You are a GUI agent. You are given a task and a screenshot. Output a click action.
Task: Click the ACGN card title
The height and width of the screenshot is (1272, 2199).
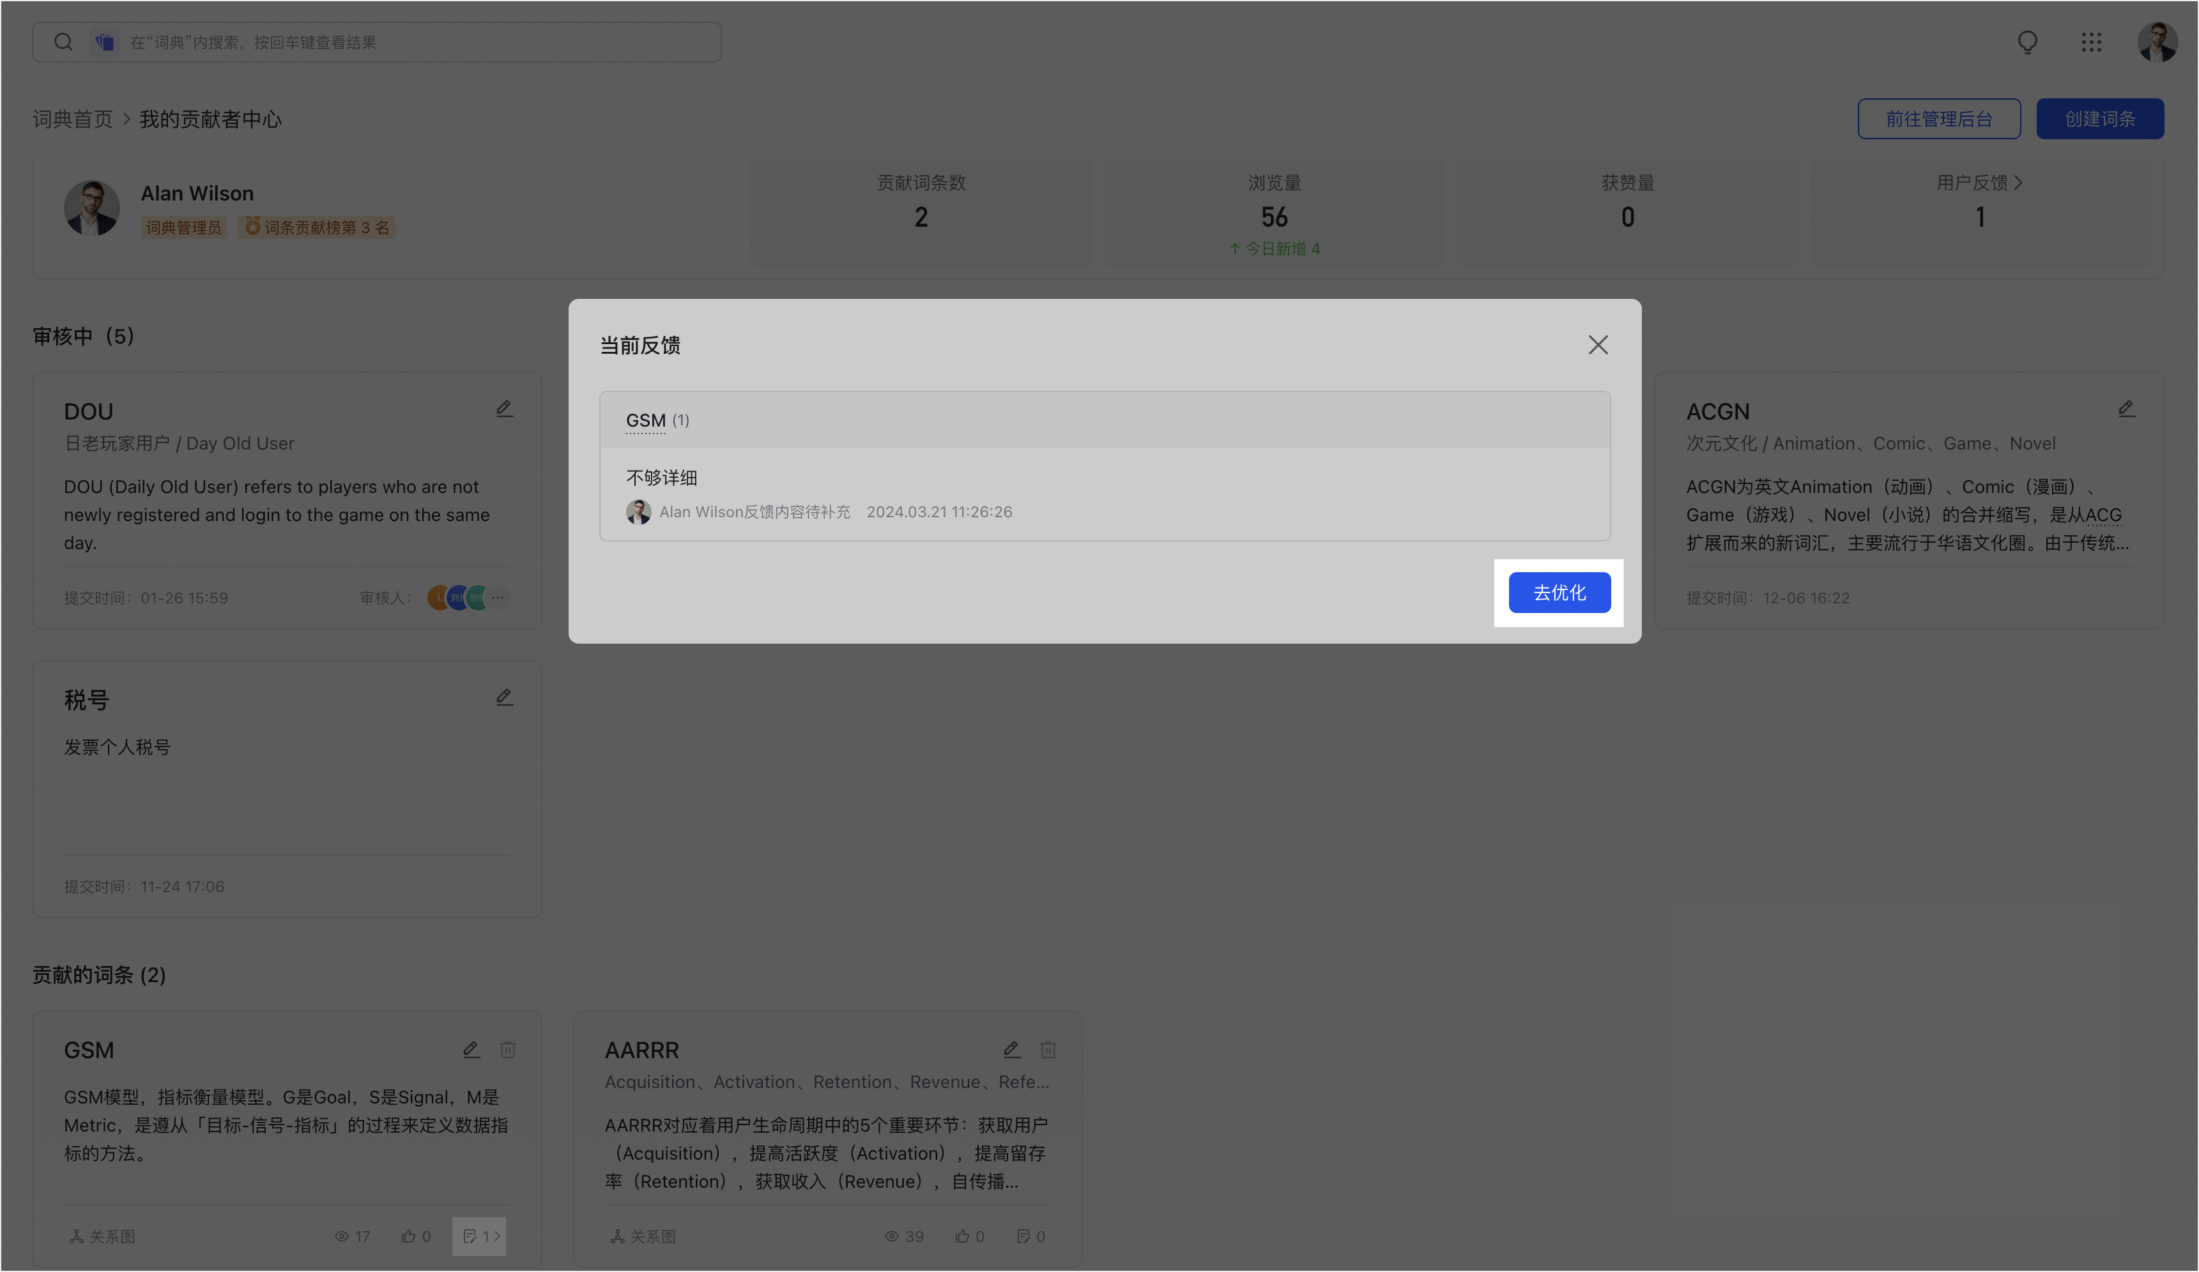click(1717, 412)
